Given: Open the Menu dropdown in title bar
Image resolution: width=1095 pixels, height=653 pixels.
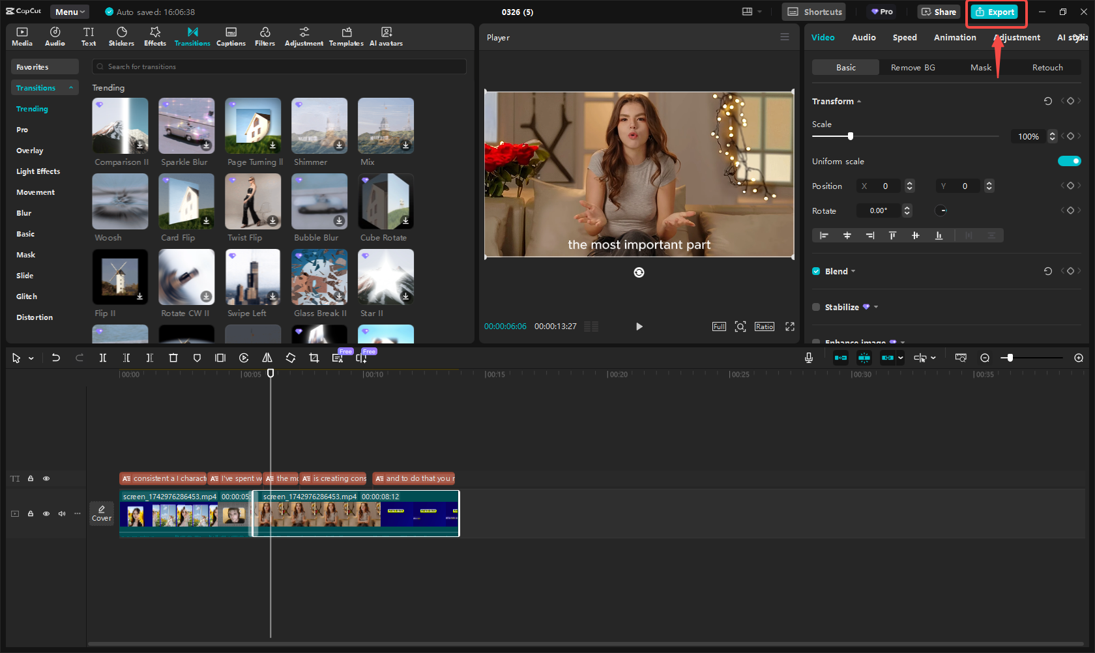Looking at the screenshot, I should (x=70, y=12).
